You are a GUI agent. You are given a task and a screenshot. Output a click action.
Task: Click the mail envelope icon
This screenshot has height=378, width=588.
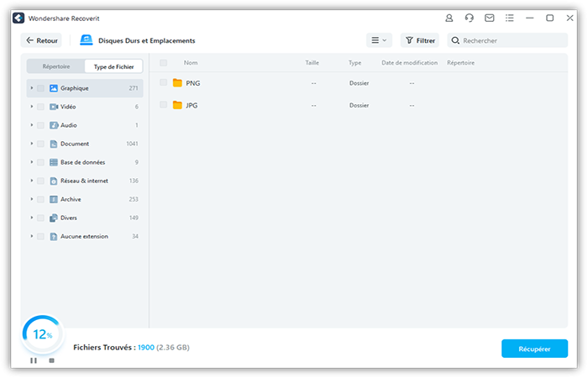[x=490, y=18]
